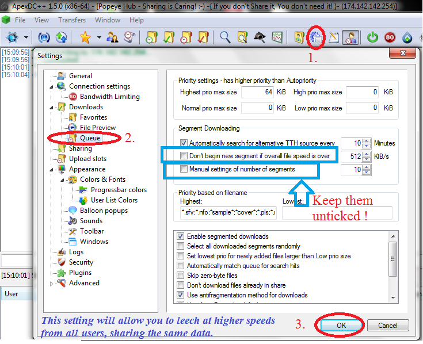
Task: Increase the Minutes spinner value
Action: pyautogui.click(x=366, y=141)
